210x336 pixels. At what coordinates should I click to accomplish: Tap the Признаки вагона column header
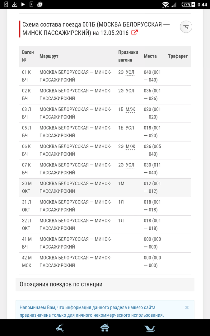128,56
